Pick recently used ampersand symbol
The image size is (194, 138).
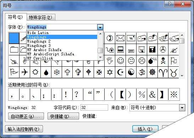coord(152,94)
